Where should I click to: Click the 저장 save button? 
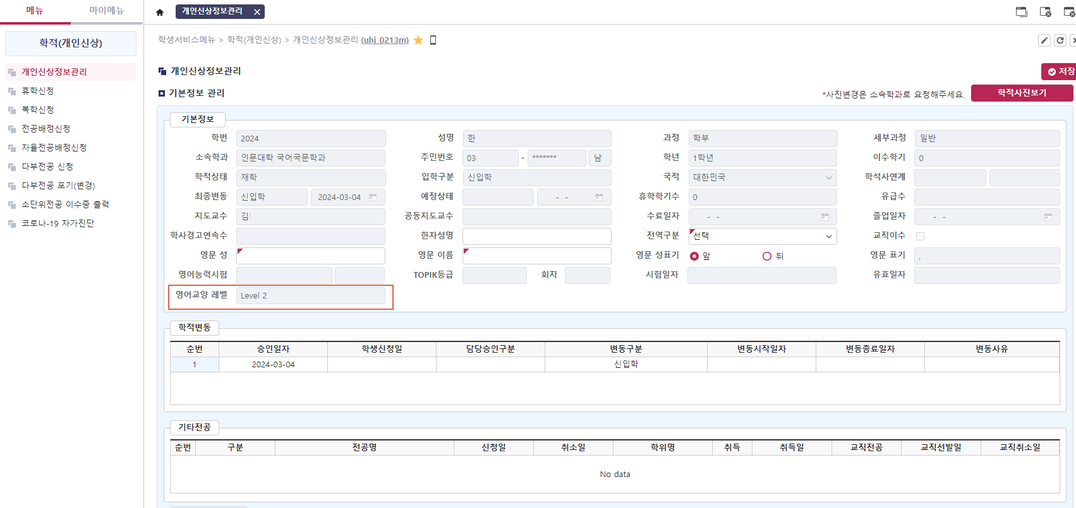coord(1060,71)
